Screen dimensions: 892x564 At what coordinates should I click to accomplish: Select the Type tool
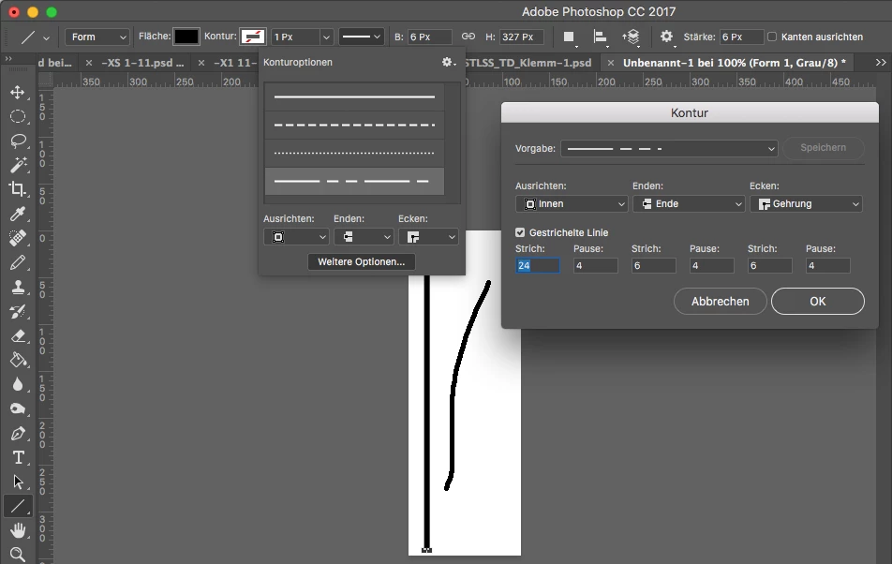[x=18, y=458]
